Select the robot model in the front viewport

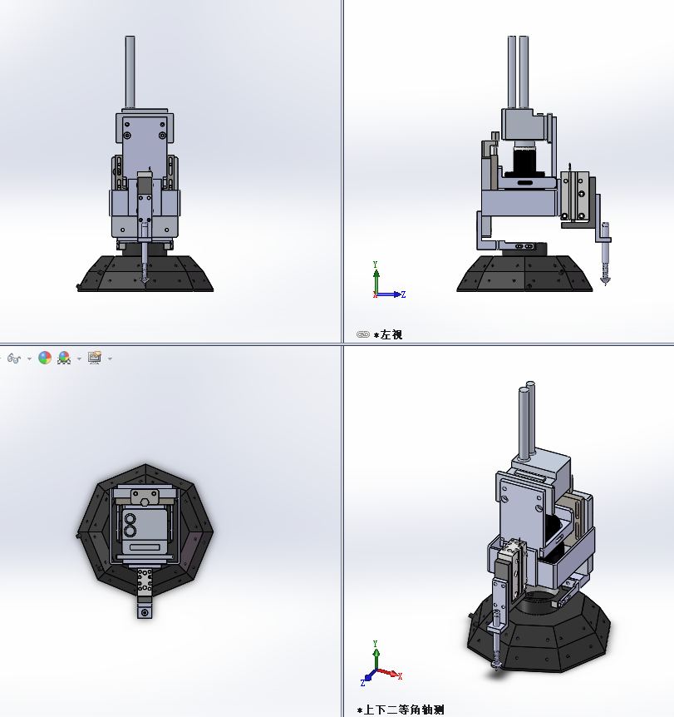(145, 164)
